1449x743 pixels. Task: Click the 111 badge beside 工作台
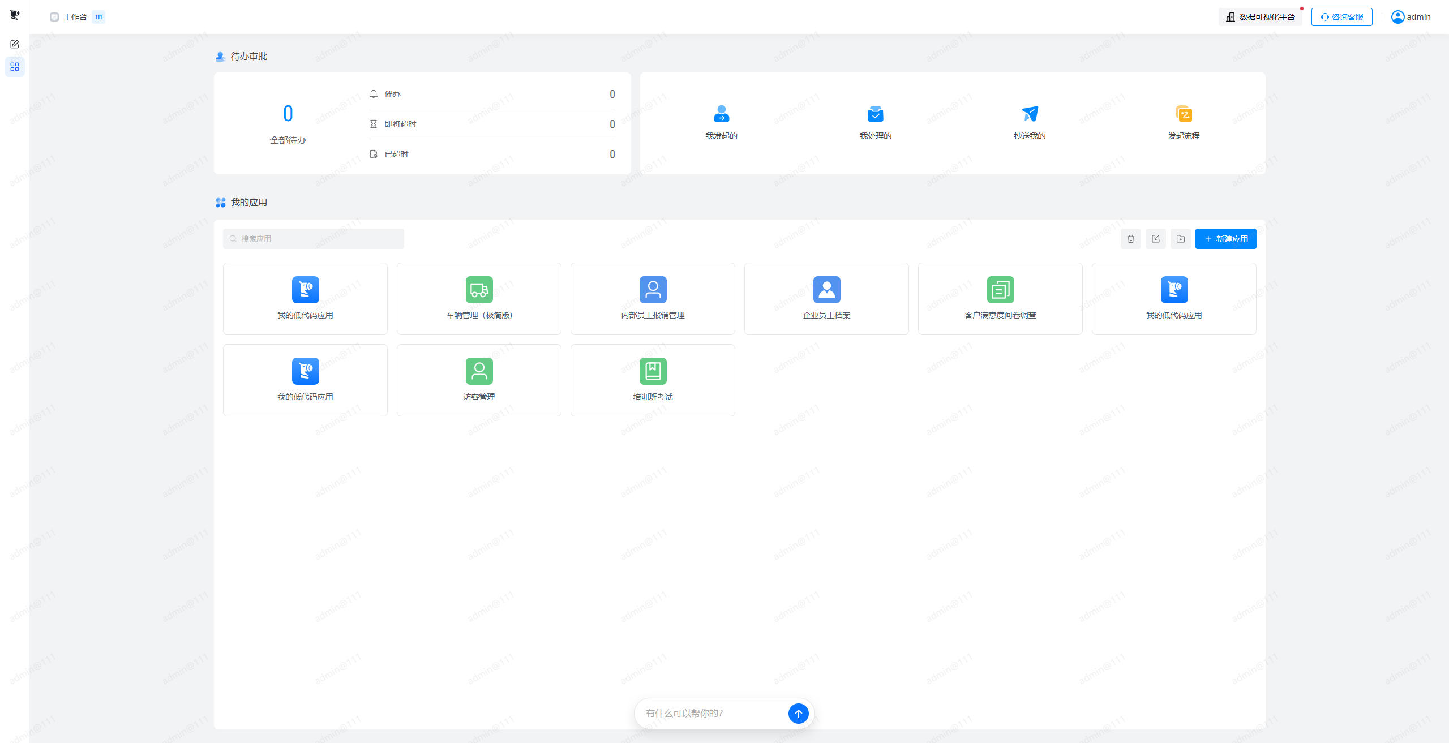pos(98,17)
